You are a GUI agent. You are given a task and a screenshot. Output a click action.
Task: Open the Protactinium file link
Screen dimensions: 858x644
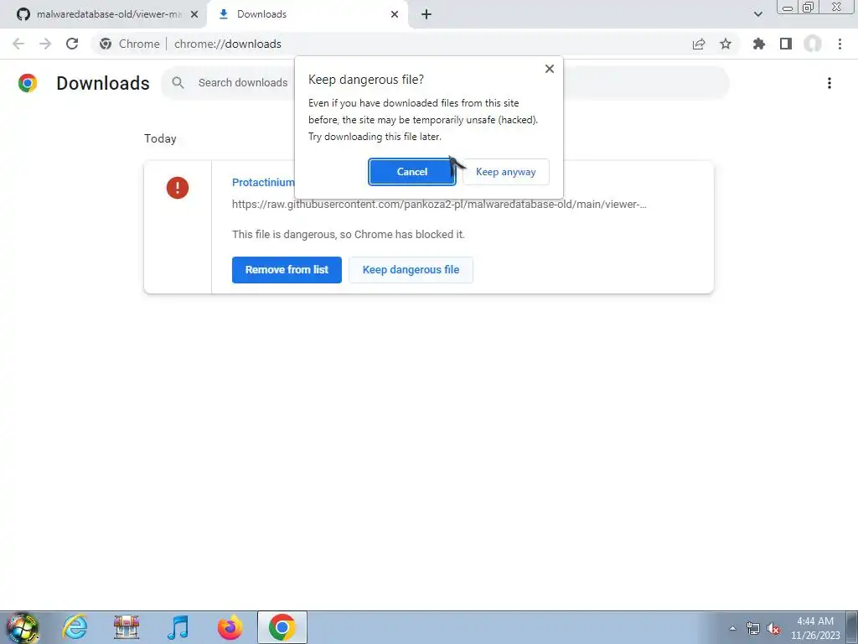[263, 182]
